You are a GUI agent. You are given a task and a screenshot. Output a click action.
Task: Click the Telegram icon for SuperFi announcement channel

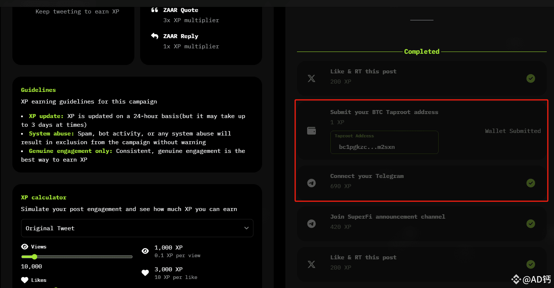tap(311, 224)
